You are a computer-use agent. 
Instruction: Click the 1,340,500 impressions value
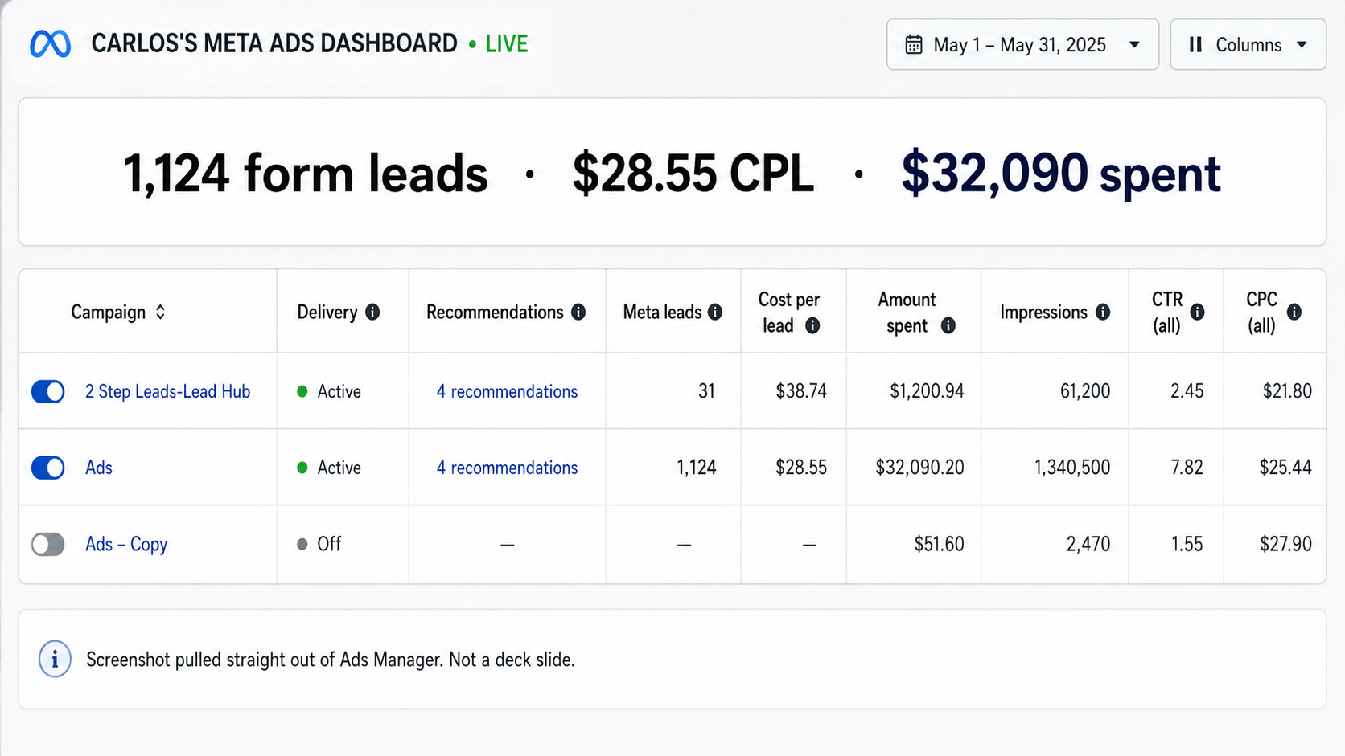[1072, 468]
